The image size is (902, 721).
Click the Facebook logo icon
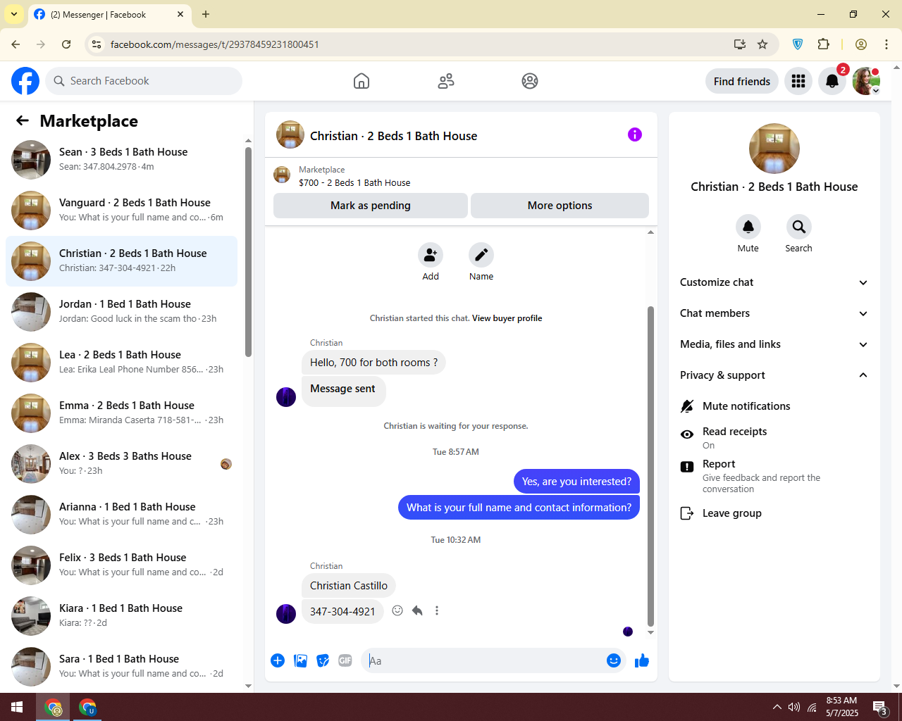pos(25,81)
